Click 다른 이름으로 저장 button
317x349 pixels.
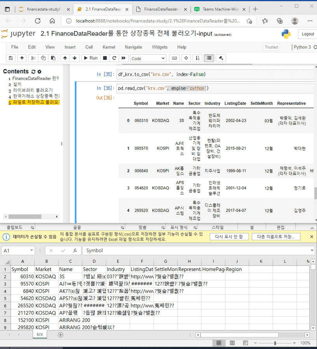pos(276,236)
